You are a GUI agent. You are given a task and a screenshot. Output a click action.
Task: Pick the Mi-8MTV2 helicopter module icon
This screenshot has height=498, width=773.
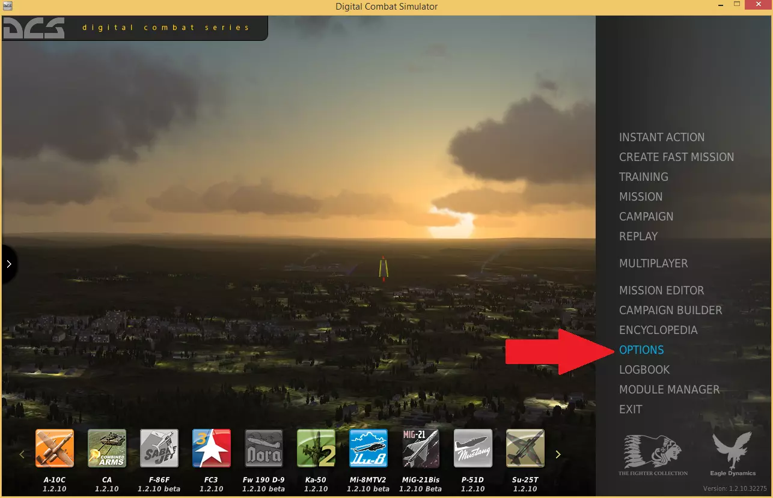368,448
